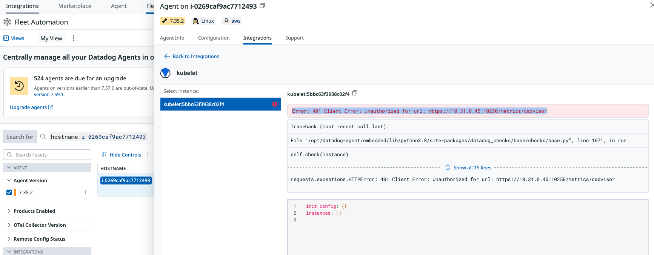The height and width of the screenshot is (255, 654).
Task: Open the Support tab
Action: (294, 38)
